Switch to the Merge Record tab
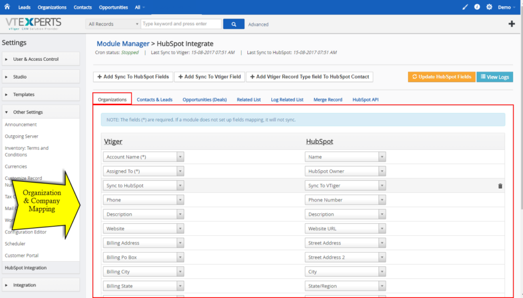The width and height of the screenshot is (523, 298). coord(328,100)
